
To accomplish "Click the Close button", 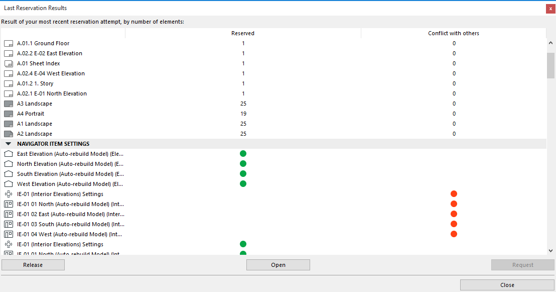I will pos(507,284).
